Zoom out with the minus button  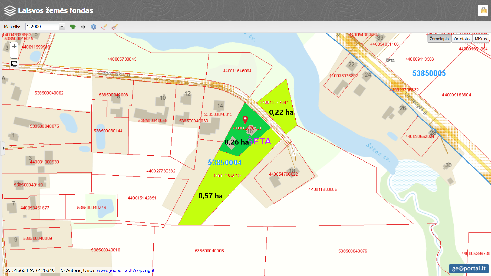point(14,54)
